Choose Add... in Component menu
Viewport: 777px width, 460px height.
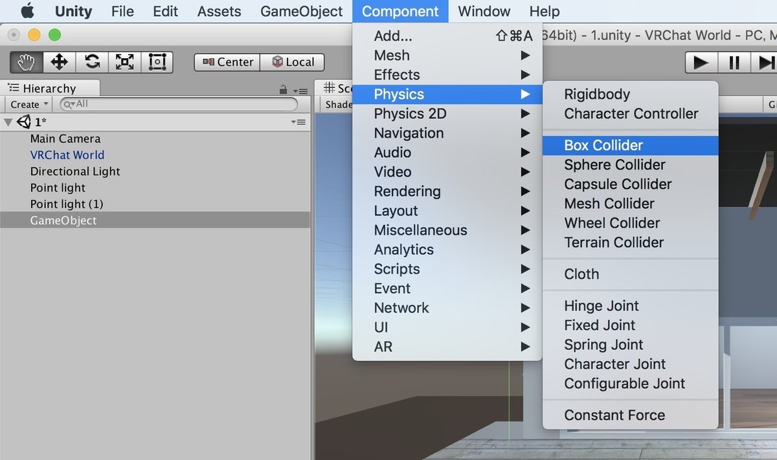pos(447,36)
